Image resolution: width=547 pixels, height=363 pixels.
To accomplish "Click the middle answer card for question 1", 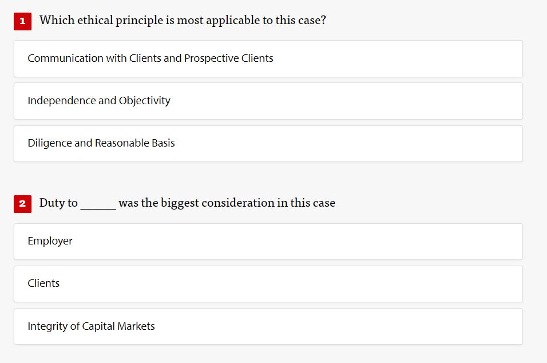I will point(268,101).
